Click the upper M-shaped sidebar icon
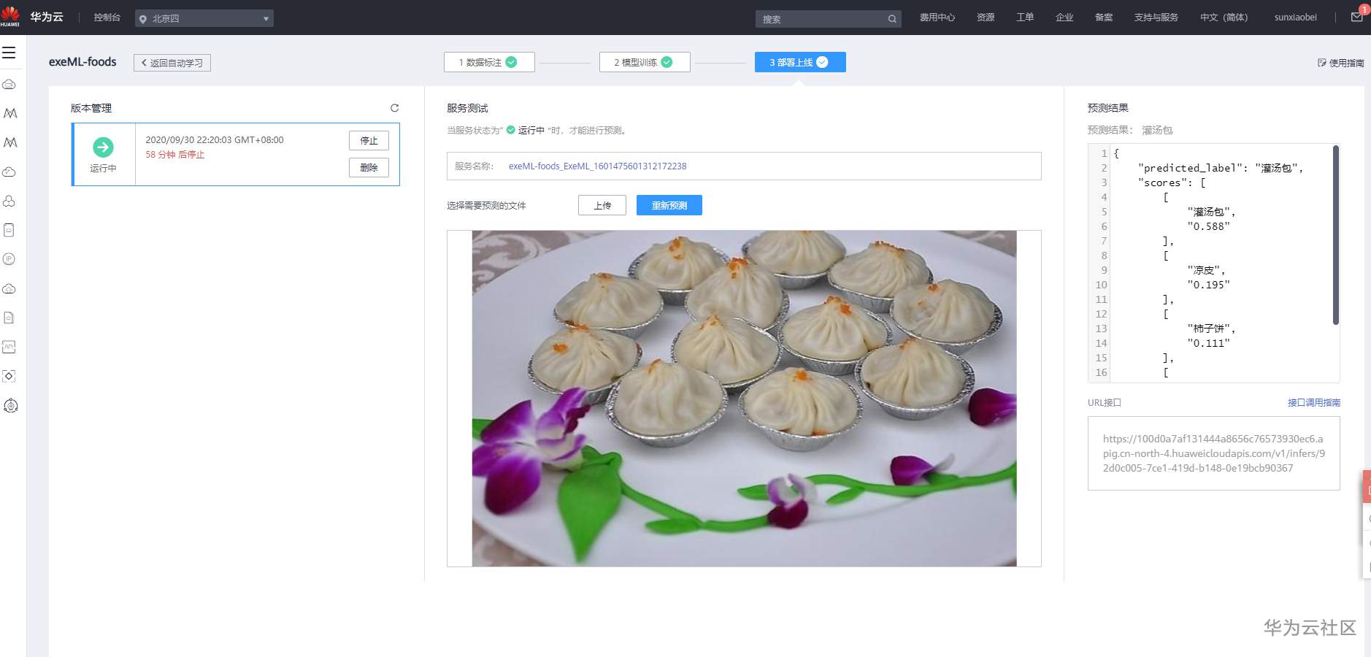This screenshot has width=1371, height=657. coord(9,113)
